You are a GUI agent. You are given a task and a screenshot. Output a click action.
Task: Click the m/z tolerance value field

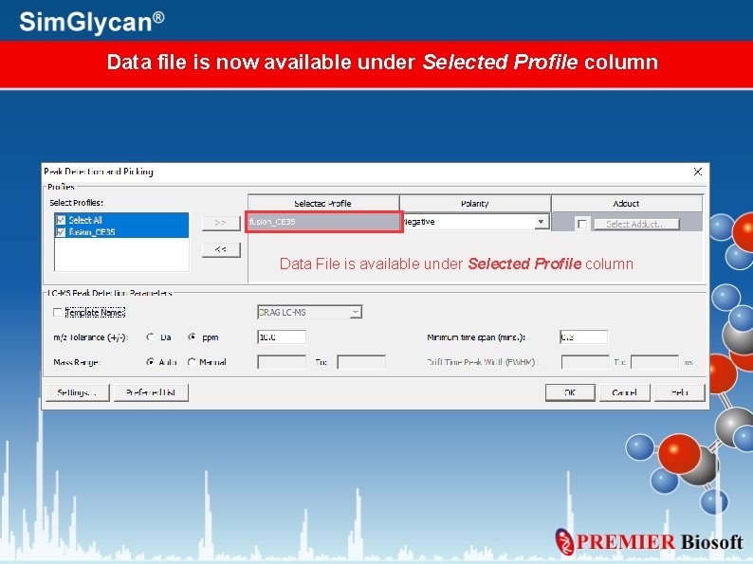(282, 337)
